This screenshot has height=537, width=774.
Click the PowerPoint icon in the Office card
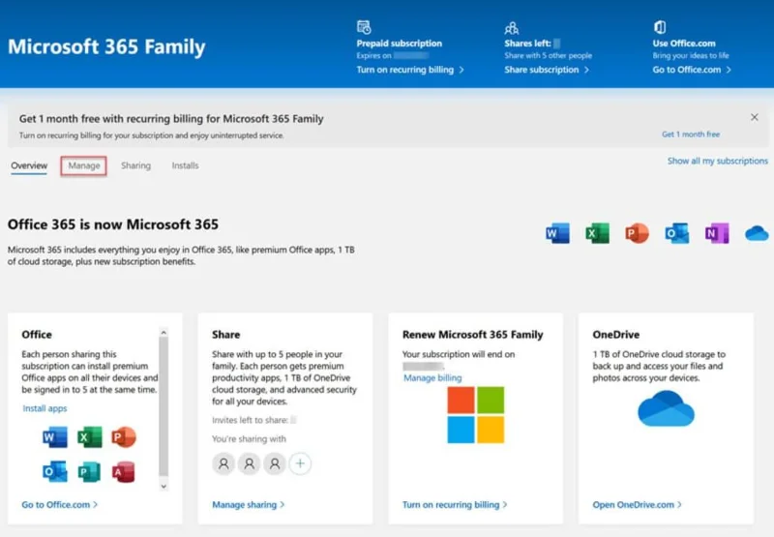click(x=124, y=436)
